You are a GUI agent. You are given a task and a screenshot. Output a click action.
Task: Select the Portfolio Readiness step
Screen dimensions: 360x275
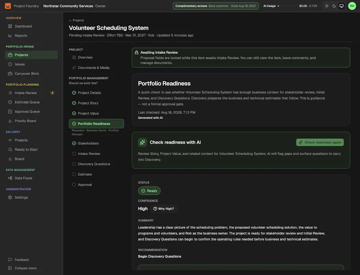pos(96,124)
